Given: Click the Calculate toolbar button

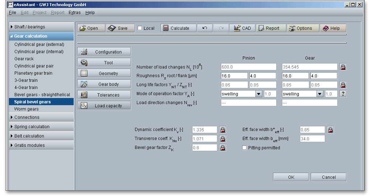Looking at the screenshot, I should 176,28.
